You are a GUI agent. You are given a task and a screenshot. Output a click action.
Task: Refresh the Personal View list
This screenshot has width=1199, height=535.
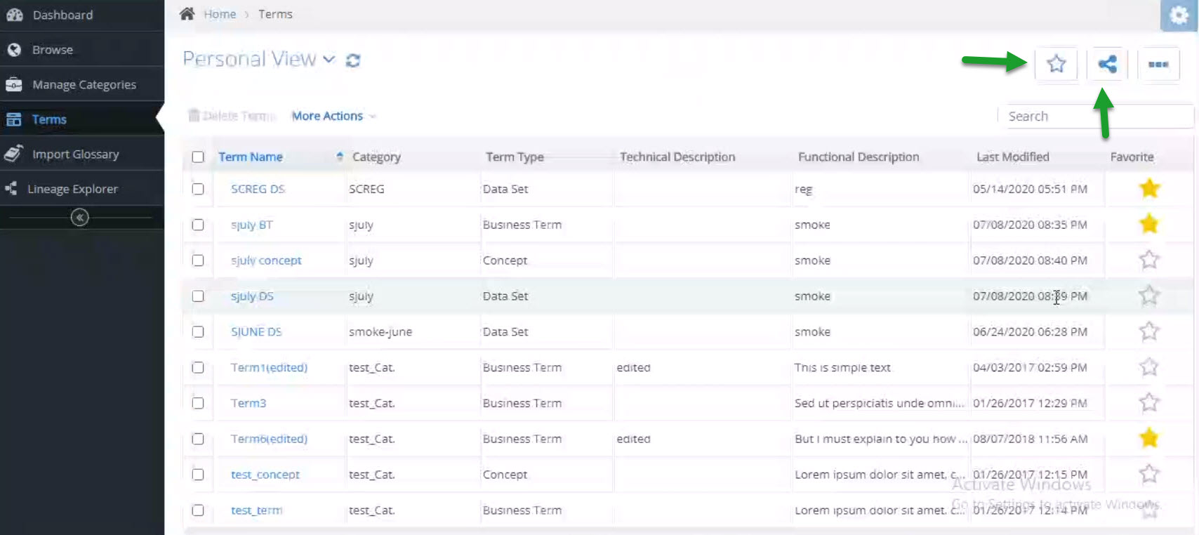(353, 60)
